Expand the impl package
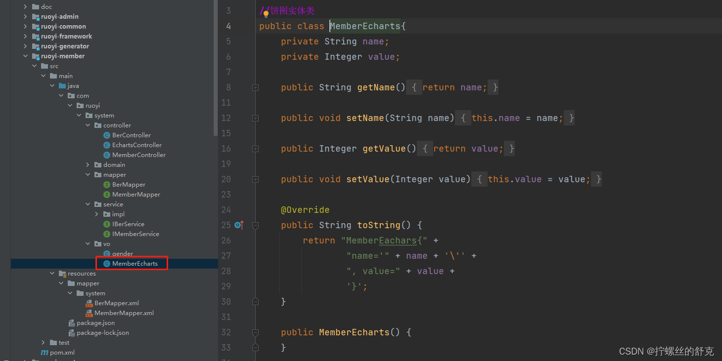Image resolution: width=722 pixels, height=361 pixels. pyautogui.click(x=97, y=214)
